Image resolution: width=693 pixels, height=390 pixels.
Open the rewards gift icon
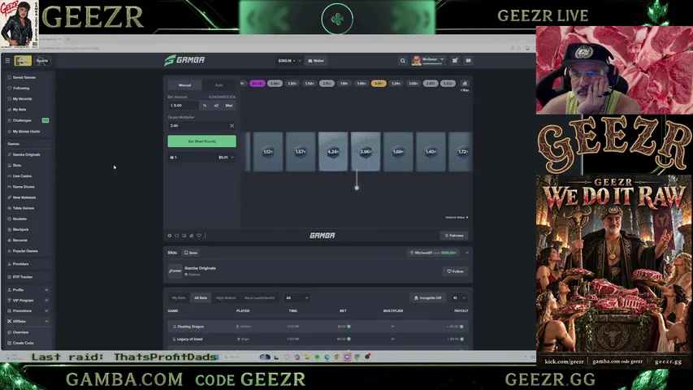click(x=455, y=61)
